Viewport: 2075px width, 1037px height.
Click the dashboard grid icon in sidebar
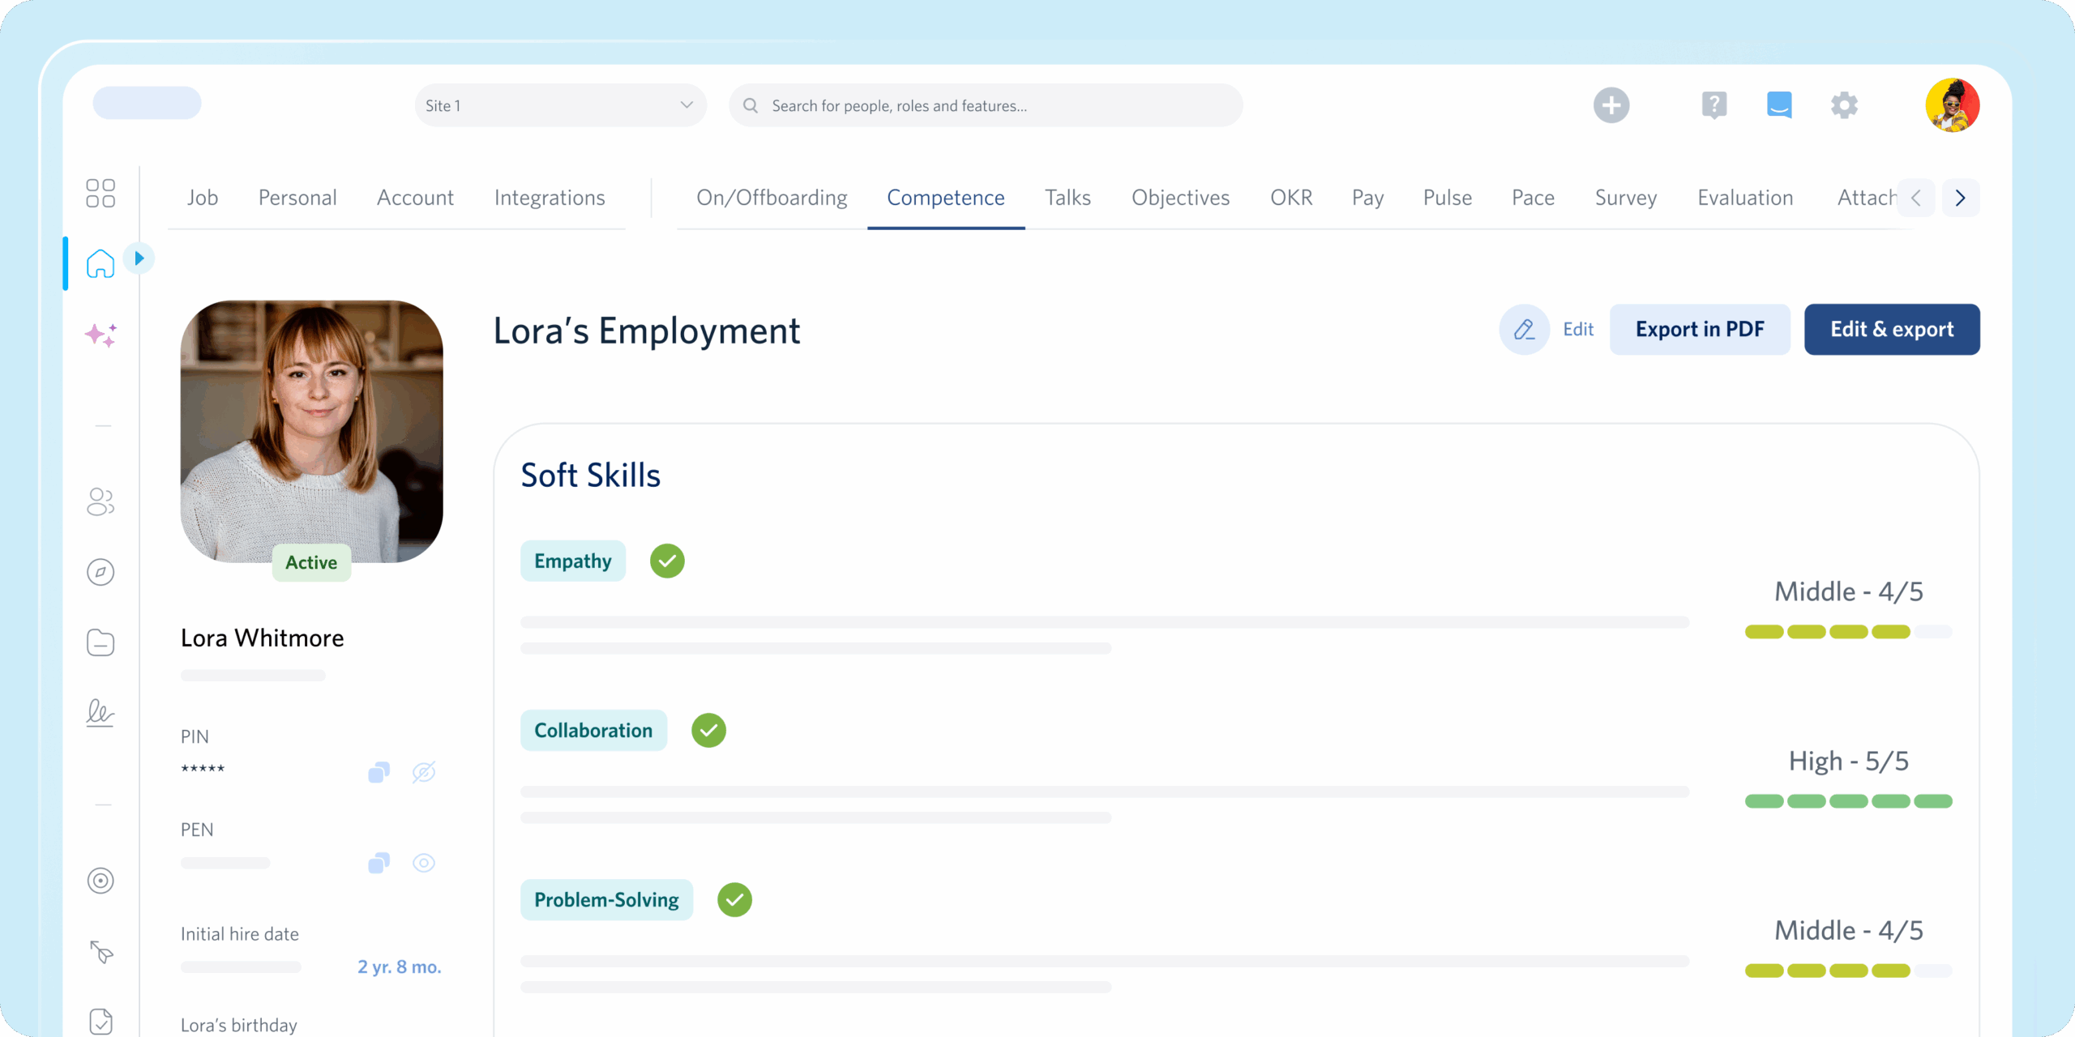coord(101,194)
